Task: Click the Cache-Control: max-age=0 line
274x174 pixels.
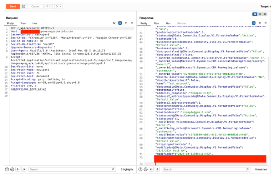Action: pyautogui.click(x=30, y=35)
